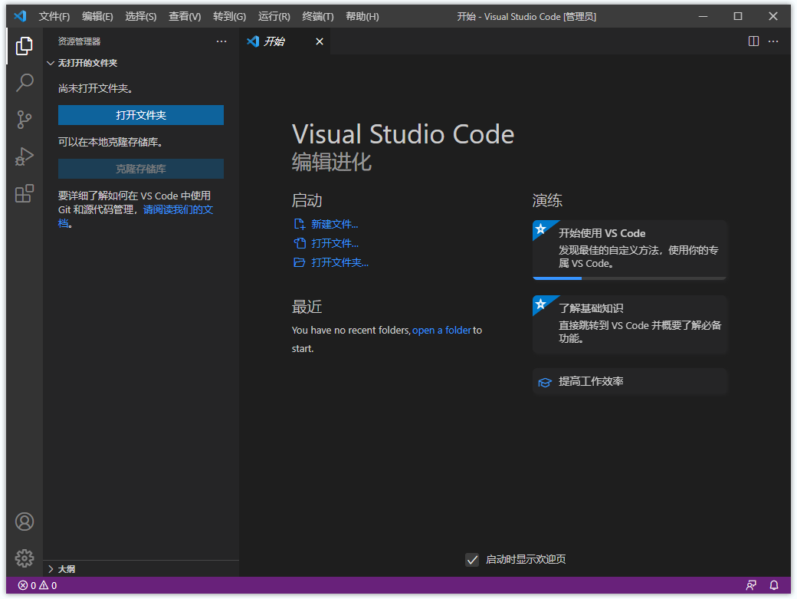Open the Accounts icon in activity bar

(x=25, y=522)
